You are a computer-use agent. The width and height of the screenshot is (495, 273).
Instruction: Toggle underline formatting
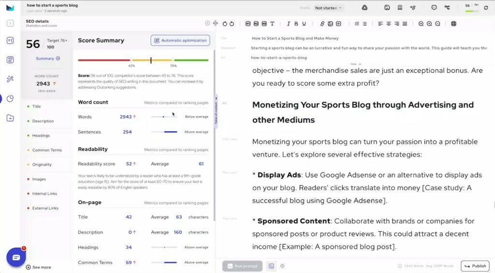304,24
